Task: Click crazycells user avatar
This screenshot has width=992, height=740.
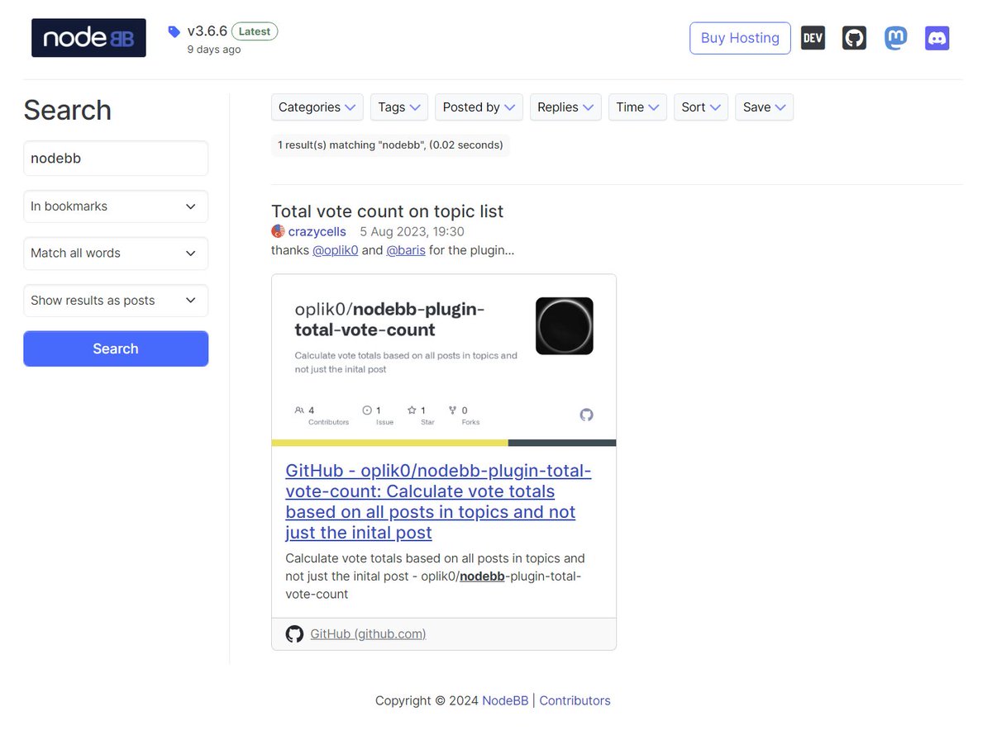Action: [x=278, y=231]
